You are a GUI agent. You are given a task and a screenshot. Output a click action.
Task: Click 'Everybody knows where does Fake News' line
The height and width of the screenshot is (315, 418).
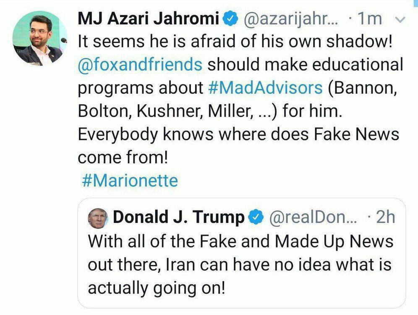tap(238, 134)
